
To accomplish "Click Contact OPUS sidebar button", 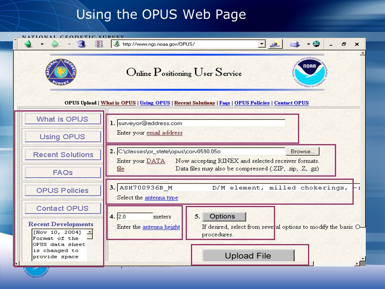I will click(63, 208).
